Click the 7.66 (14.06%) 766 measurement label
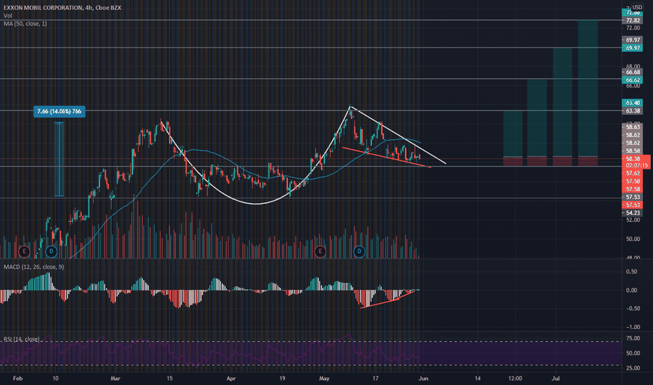 pos(59,111)
